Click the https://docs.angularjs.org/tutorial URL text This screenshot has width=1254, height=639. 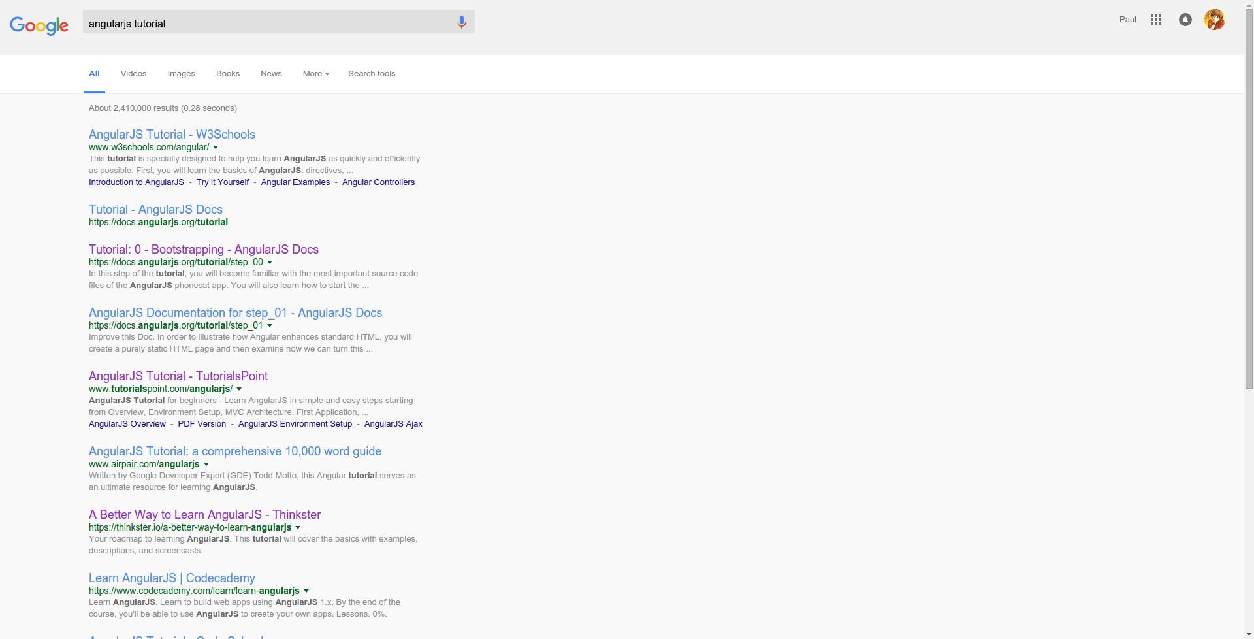158,223
